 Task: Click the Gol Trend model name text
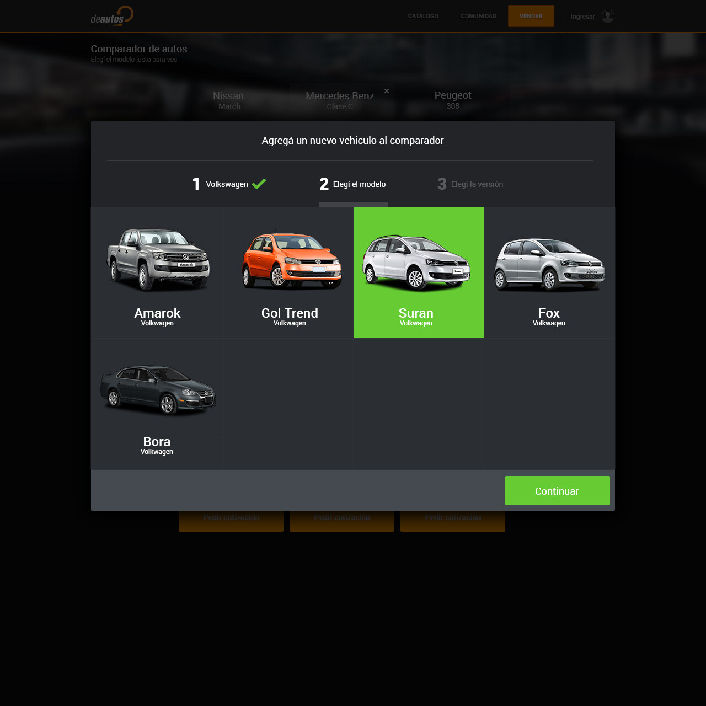point(290,313)
